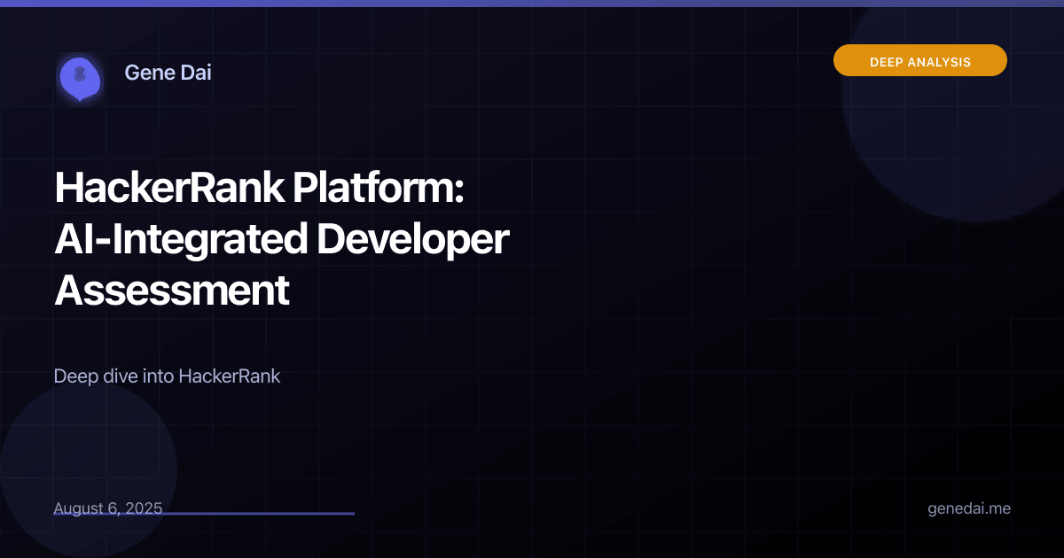Click the word Assessment in the title
Image resolution: width=1064 pixels, height=558 pixels.
coord(172,291)
